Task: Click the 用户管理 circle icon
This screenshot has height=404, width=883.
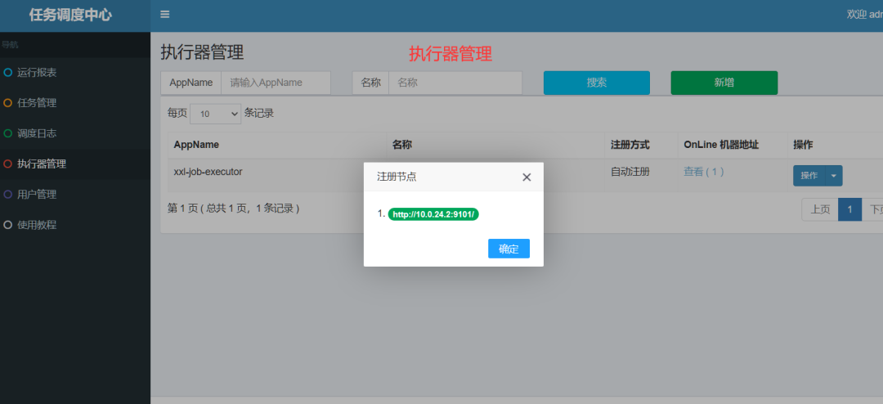Action: [x=7, y=195]
